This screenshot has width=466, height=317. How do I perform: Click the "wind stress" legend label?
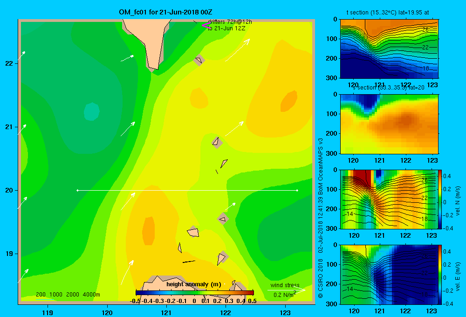click(x=285, y=285)
